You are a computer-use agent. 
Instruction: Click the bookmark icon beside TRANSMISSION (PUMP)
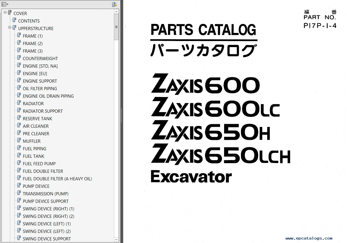pyautogui.click(x=19, y=193)
